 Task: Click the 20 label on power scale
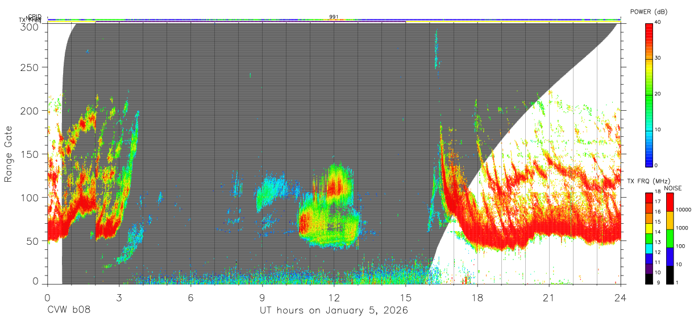[x=658, y=94]
